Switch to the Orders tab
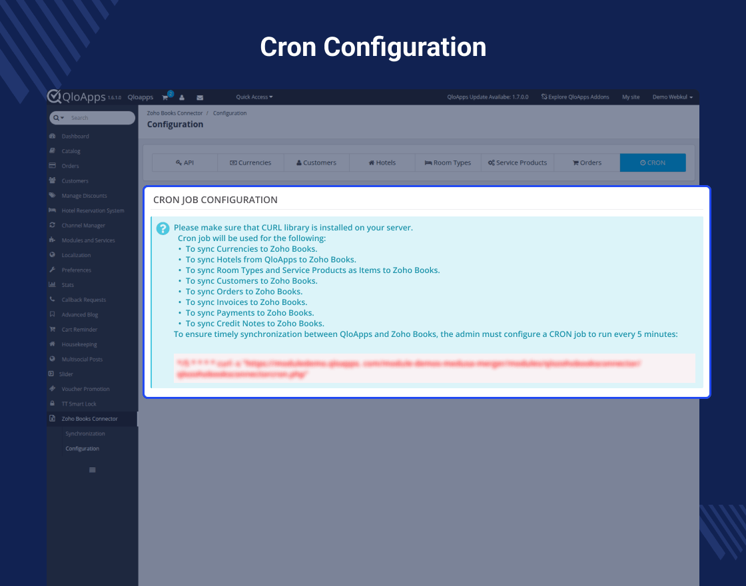 587,162
